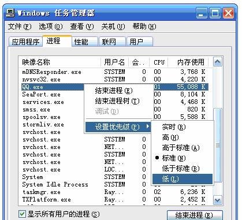Viewport: 242px width, 220px height.
Task: Sort by 映像名称 column header
Action: (x=59, y=62)
